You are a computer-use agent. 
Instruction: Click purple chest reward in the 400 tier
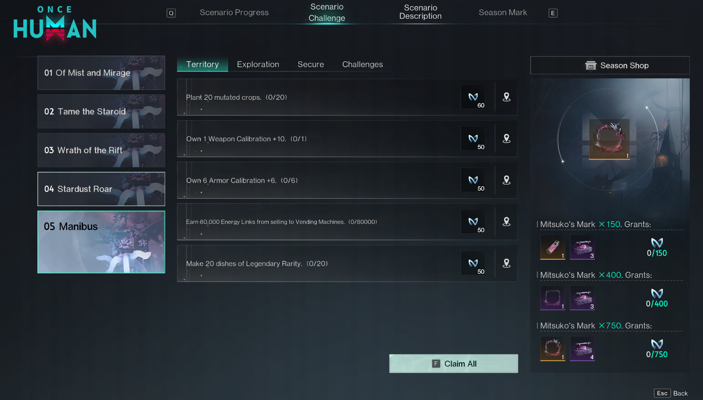pyautogui.click(x=582, y=298)
